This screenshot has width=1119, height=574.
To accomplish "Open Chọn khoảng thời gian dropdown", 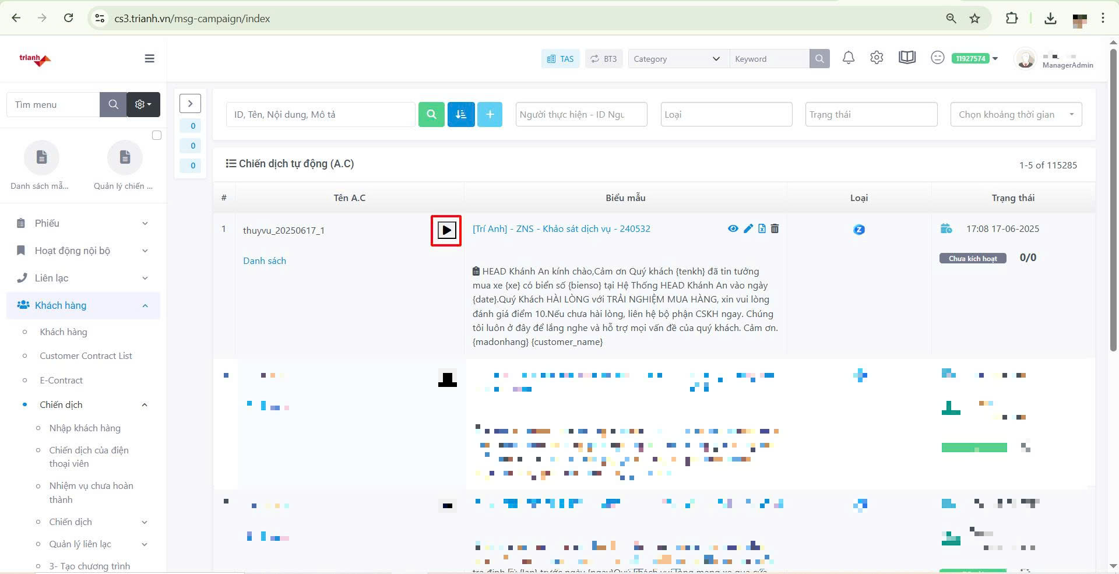I will [1016, 114].
